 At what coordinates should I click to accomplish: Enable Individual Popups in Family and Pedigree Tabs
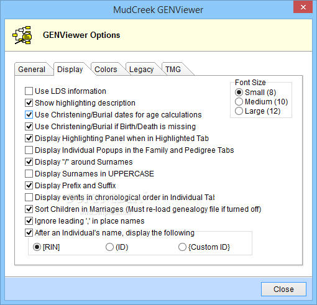point(29,150)
